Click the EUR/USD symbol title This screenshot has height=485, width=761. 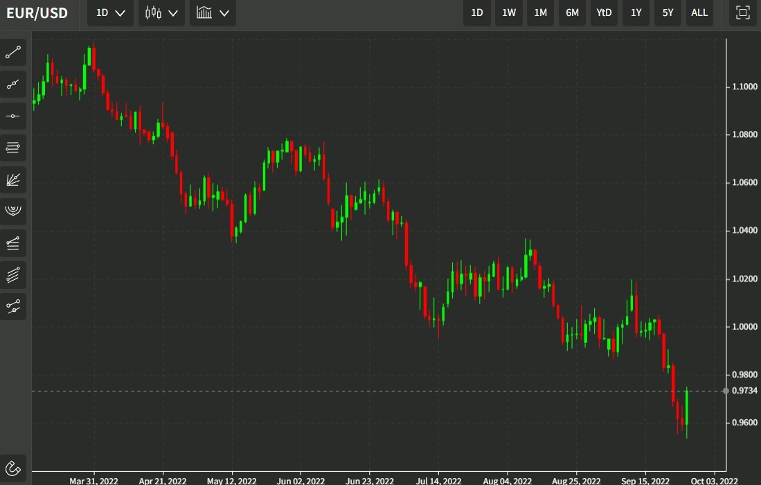tap(37, 13)
